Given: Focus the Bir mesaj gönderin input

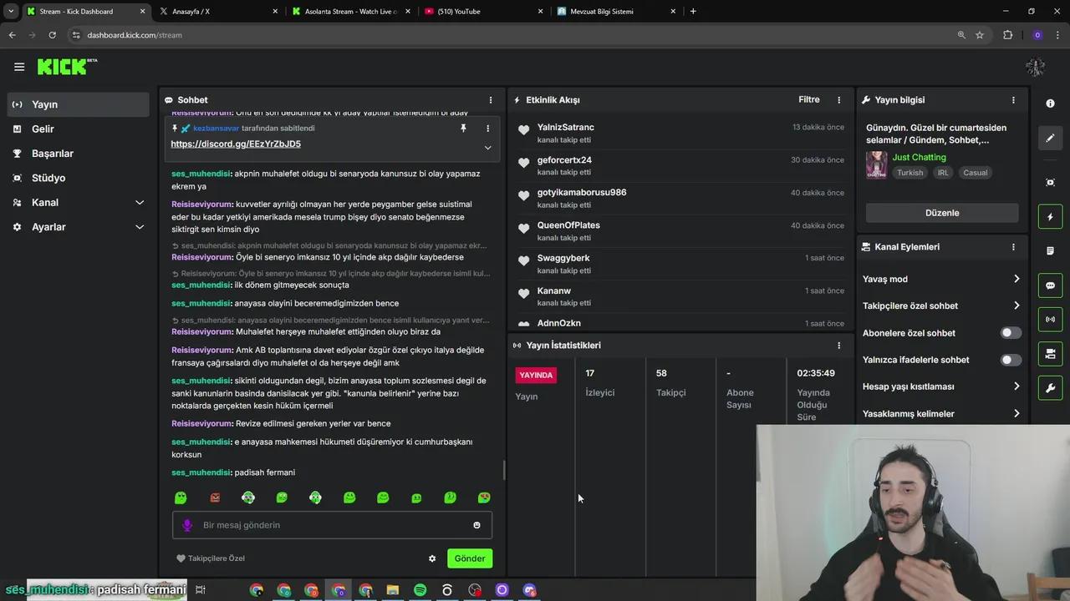Looking at the screenshot, I should (x=332, y=525).
